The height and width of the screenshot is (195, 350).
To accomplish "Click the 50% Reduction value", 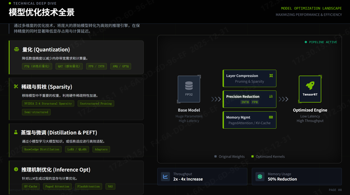I will (282, 179).
